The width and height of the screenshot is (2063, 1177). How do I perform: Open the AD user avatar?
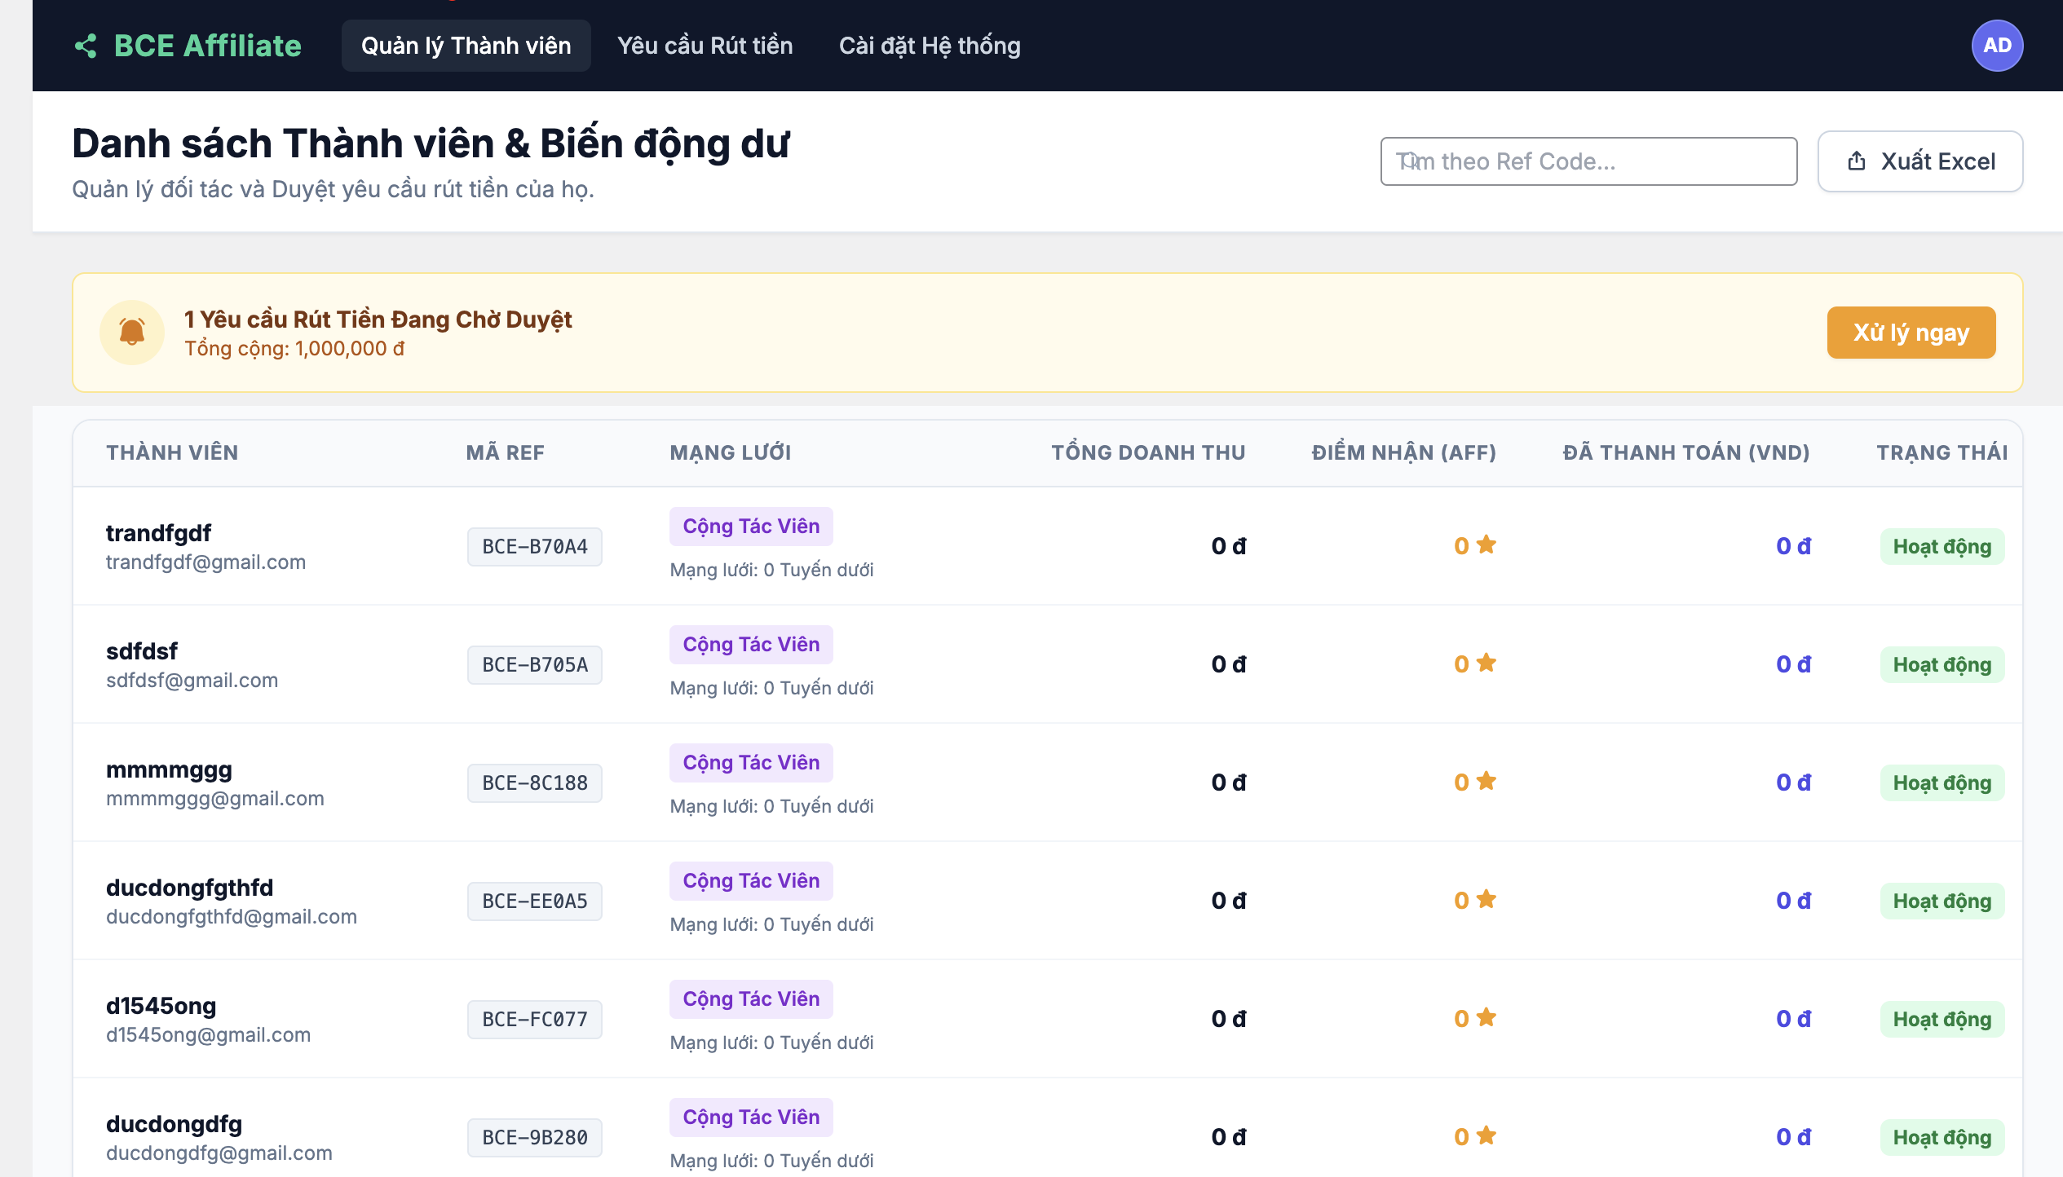coord(1997,46)
